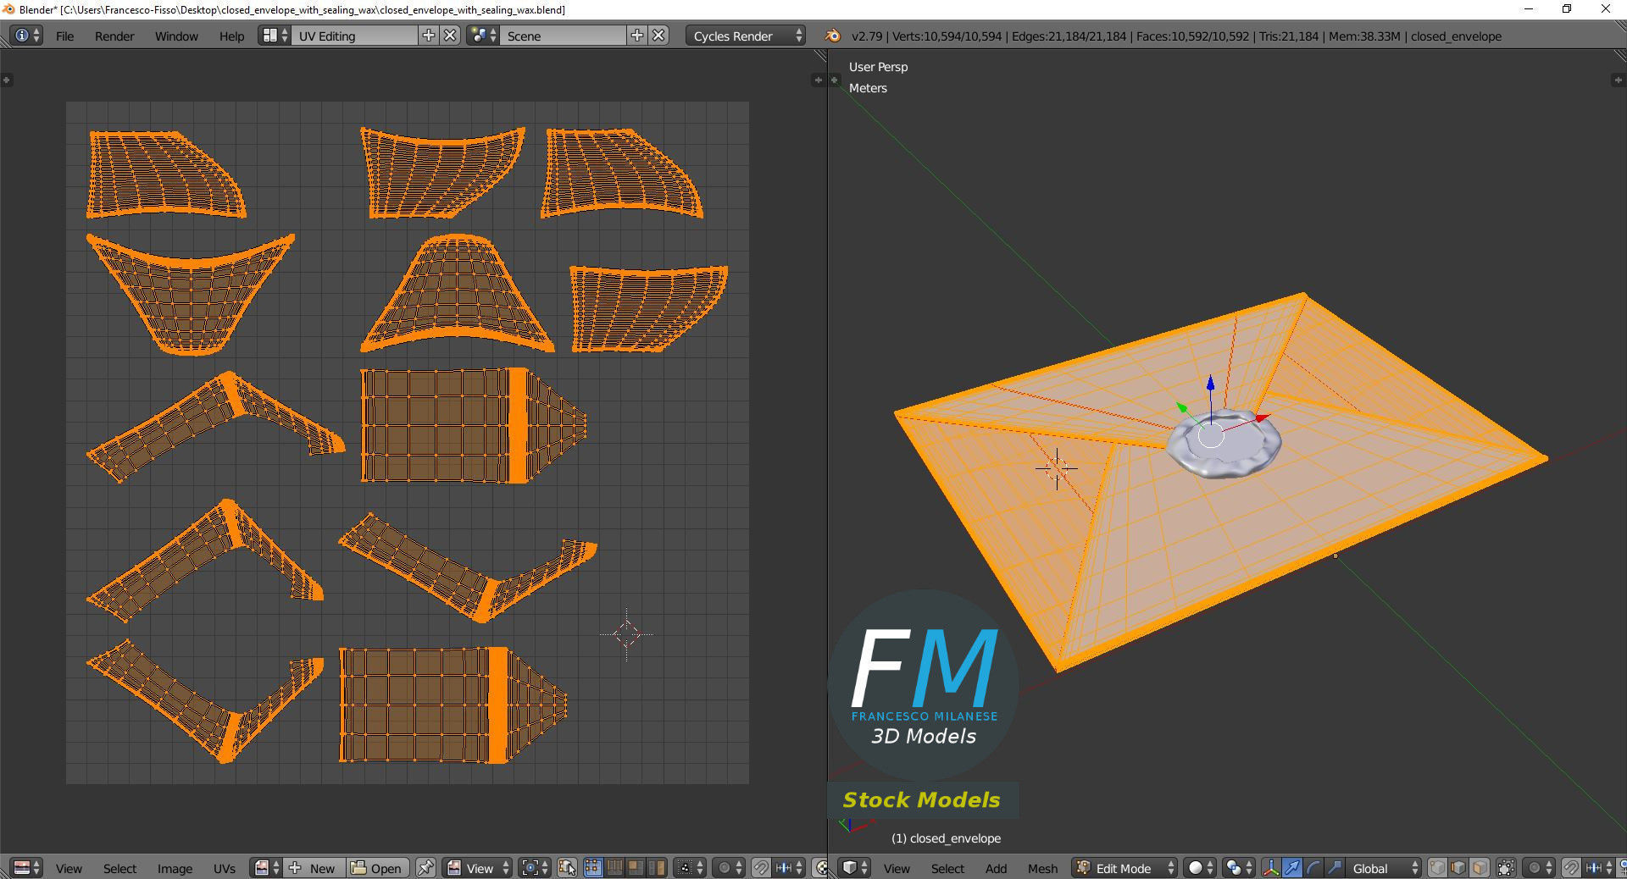Expand UV editor tool shelf plus tab
This screenshot has width=1627, height=879.
(x=6, y=80)
